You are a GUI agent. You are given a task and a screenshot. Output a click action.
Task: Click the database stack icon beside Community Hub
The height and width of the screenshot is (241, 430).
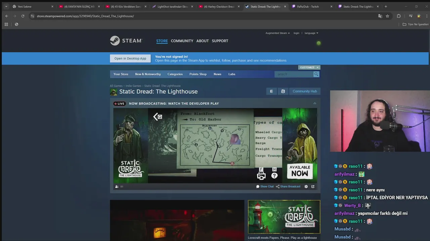tap(283, 91)
